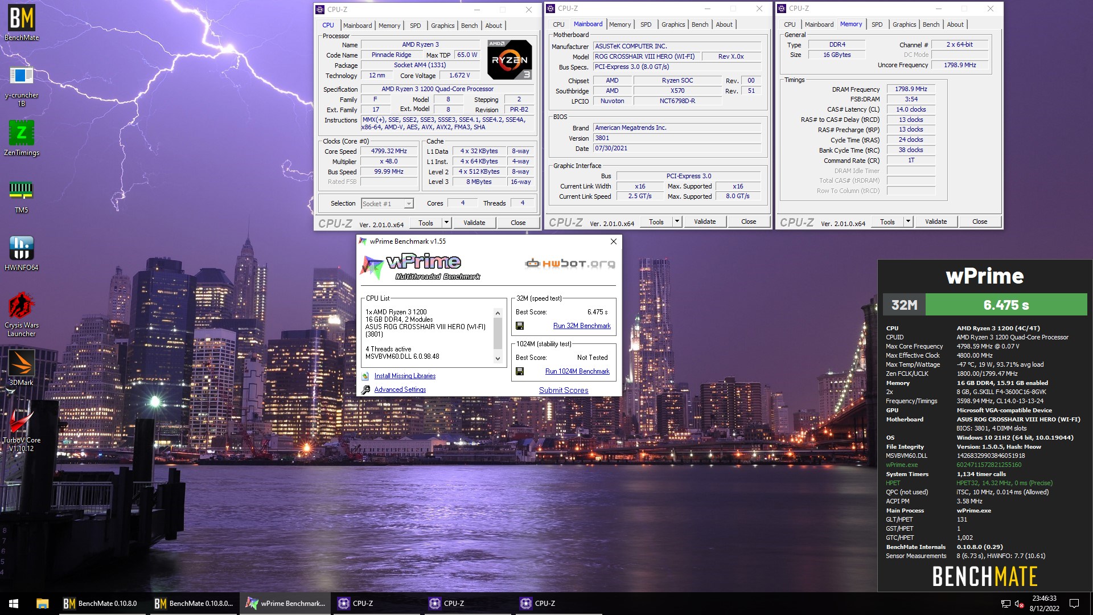This screenshot has height=615, width=1093.
Task: Click the save icon for the 32M score
Action: click(520, 326)
